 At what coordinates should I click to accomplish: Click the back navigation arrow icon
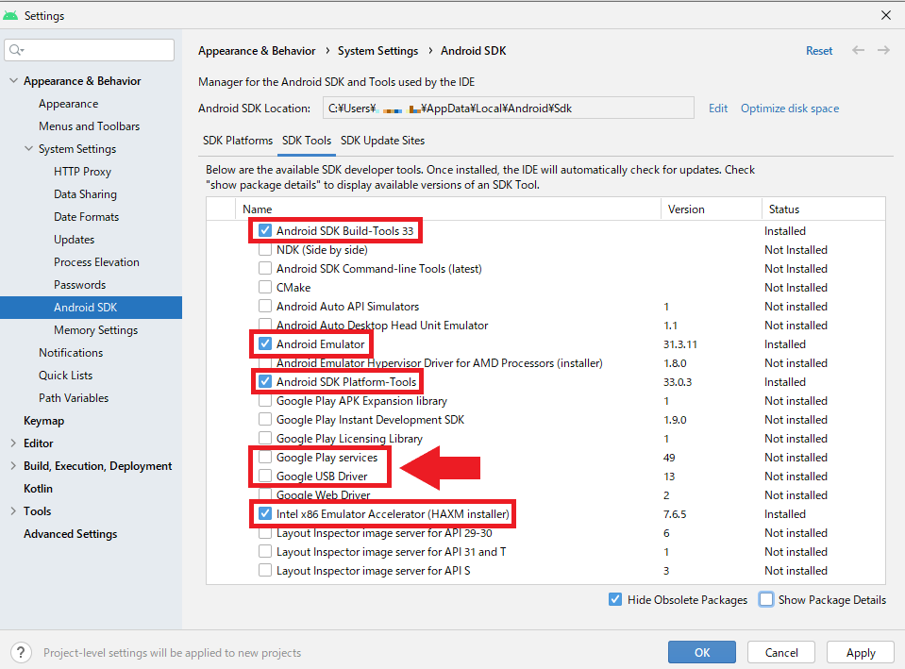coord(858,50)
